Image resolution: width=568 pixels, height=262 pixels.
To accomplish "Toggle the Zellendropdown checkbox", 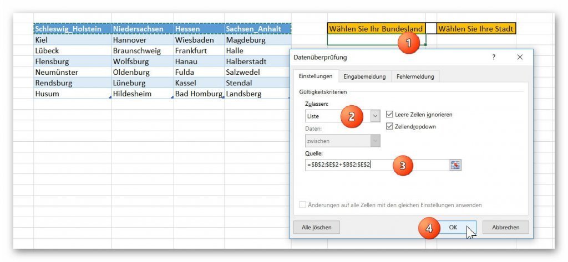I will (389, 126).
